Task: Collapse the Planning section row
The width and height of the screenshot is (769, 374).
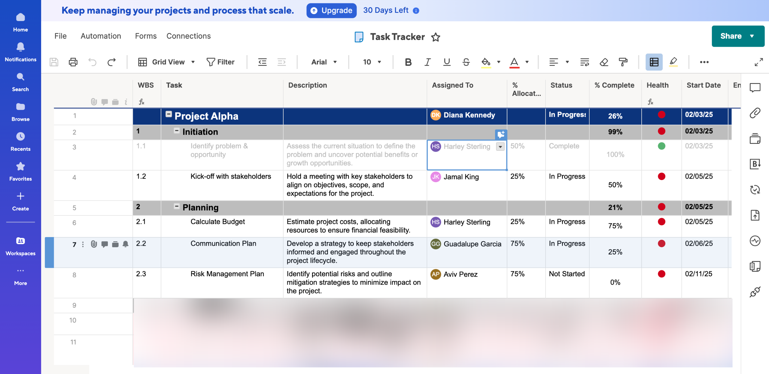Action: click(x=177, y=206)
